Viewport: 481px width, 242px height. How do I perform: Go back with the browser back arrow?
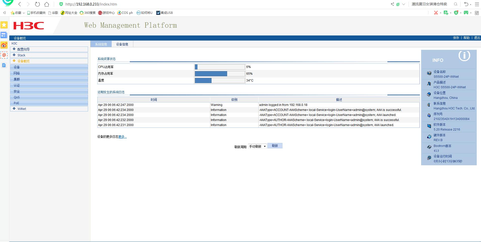(x=20, y=4)
